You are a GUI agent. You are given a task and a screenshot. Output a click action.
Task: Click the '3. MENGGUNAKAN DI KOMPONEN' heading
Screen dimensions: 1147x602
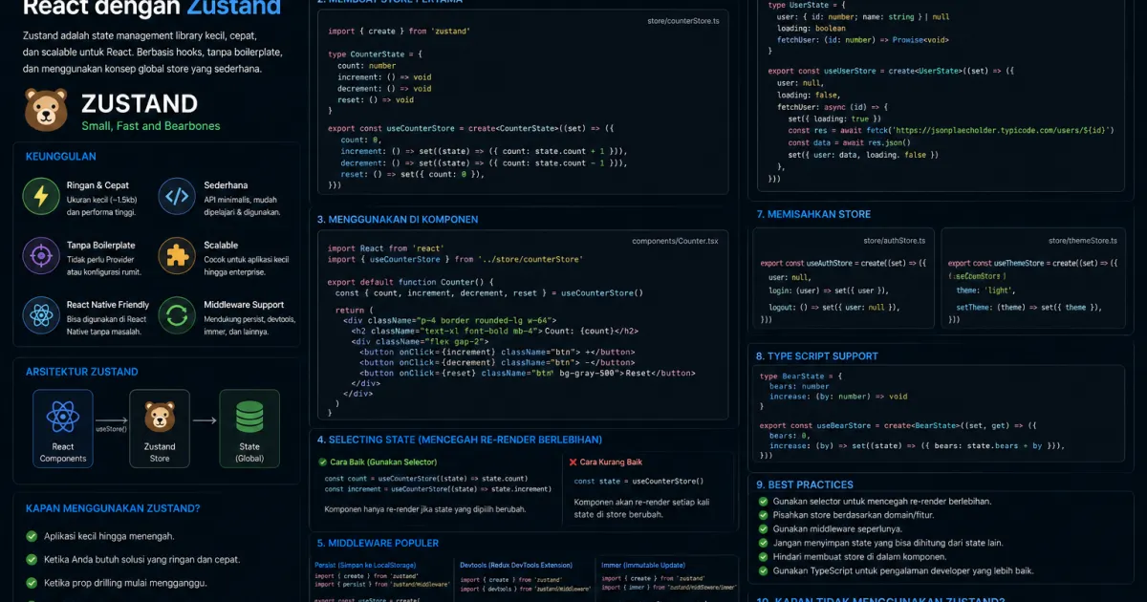pos(398,219)
